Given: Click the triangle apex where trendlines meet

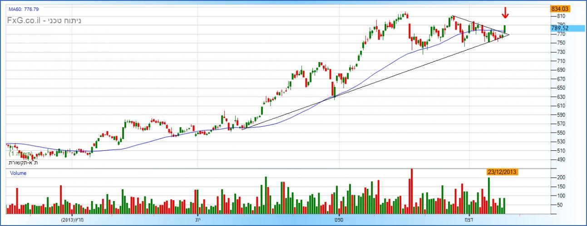Looking at the screenshot, I should tap(509, 34).
